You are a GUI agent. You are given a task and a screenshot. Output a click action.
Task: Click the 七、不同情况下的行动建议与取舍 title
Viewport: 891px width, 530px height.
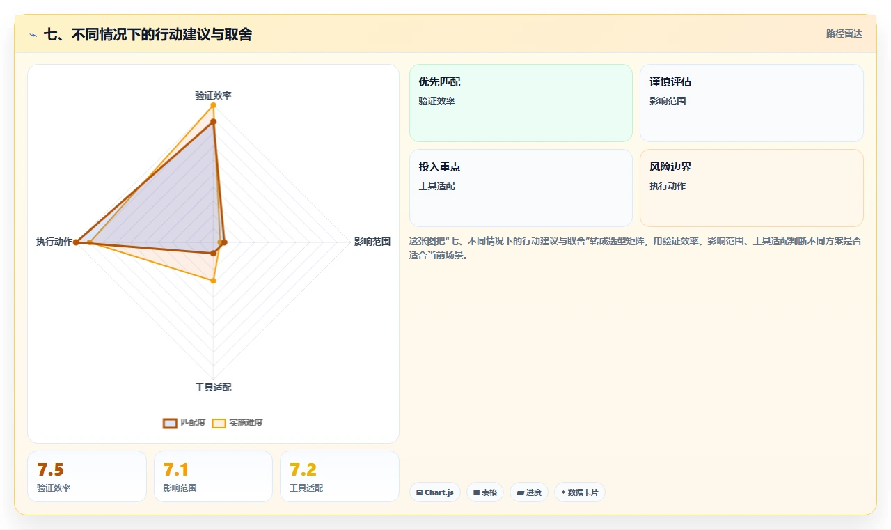point(148,34)
